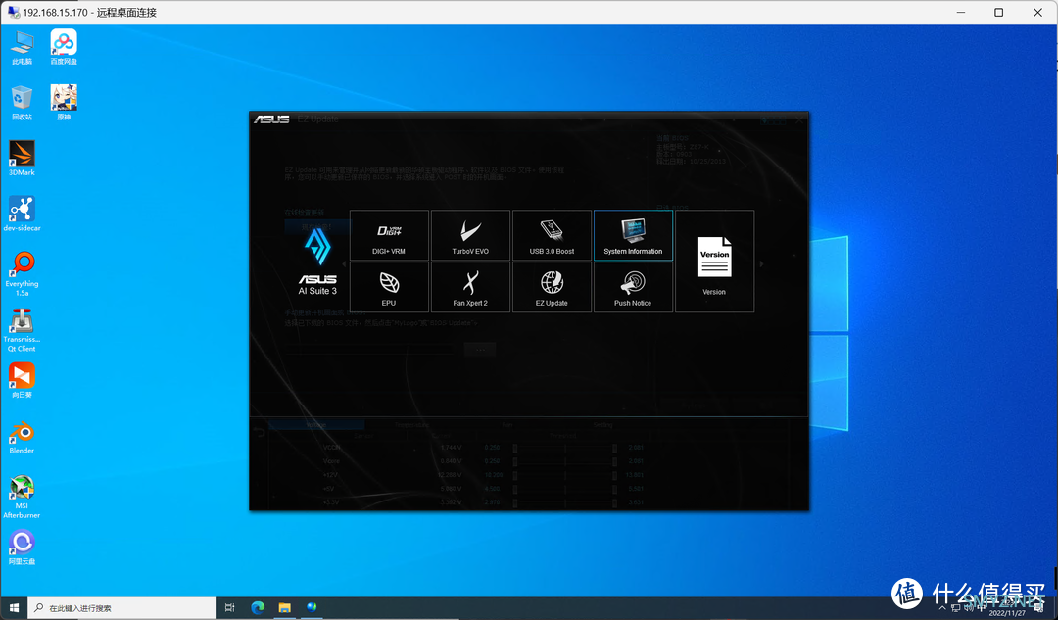Open the TurboV EVO tile
Viewport: 1058px width, 620px height.
coord(470,235)
